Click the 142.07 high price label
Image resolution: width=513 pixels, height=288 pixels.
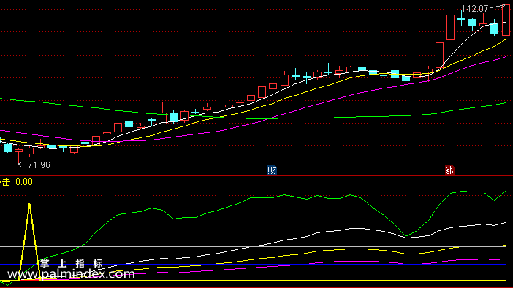tap(474, 9)
